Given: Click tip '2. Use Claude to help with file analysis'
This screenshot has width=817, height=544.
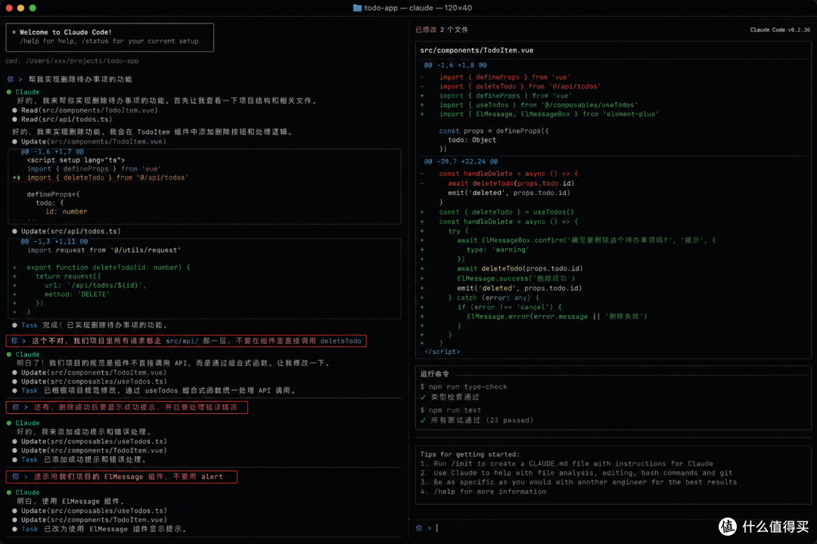Looking at the screenshot, I should tap(576, 473).
